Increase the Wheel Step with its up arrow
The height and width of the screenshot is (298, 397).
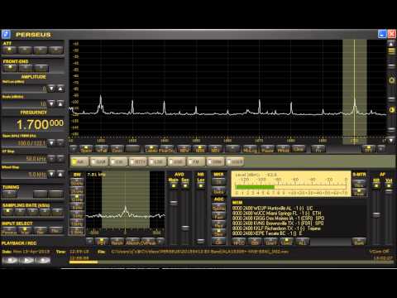(60, 174)
